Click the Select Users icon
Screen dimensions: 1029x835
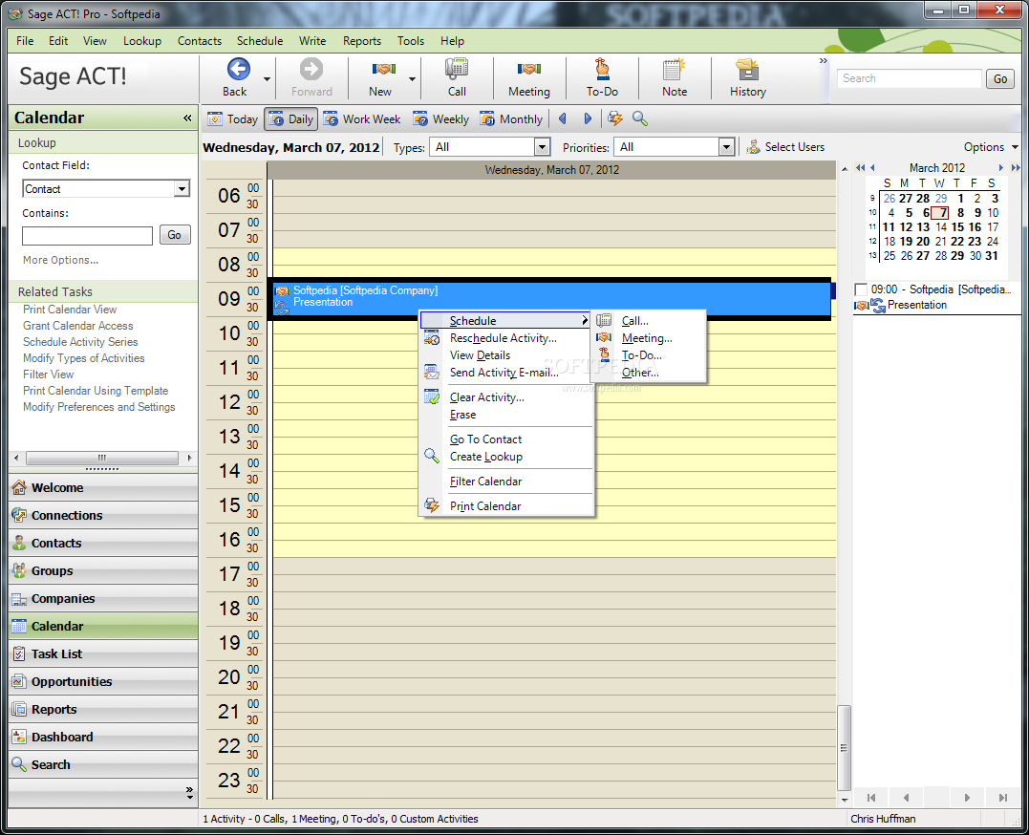754,147
